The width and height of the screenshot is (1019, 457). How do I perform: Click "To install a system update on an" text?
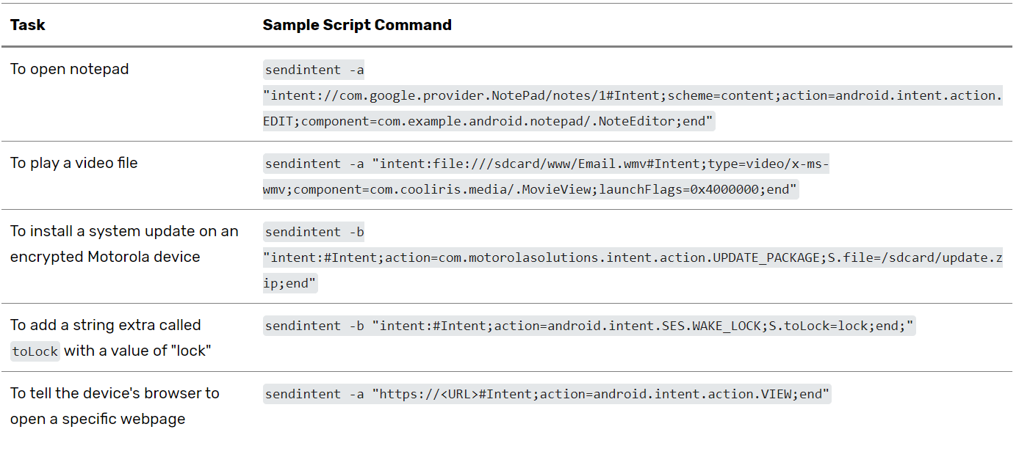point(124,231)
